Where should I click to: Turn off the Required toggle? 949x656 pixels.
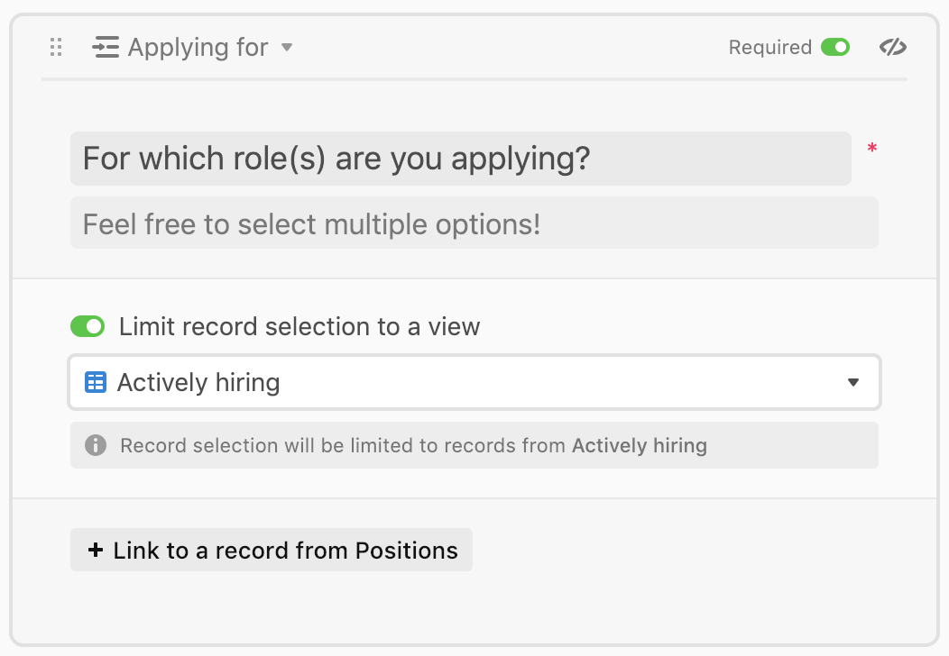pos(835,47)
